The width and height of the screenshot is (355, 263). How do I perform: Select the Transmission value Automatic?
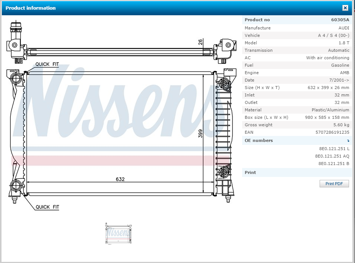tap(339, 50)
